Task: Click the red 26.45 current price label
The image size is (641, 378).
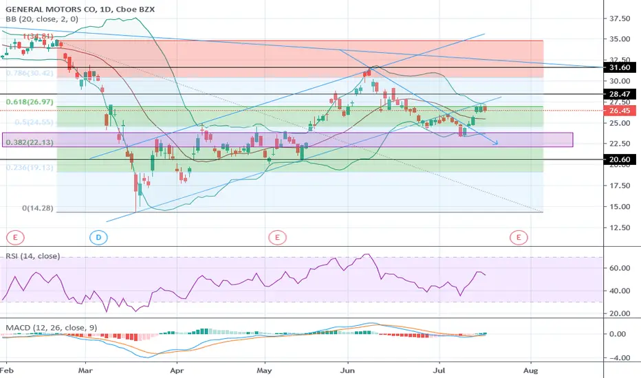Action: [x=620, y=111]
